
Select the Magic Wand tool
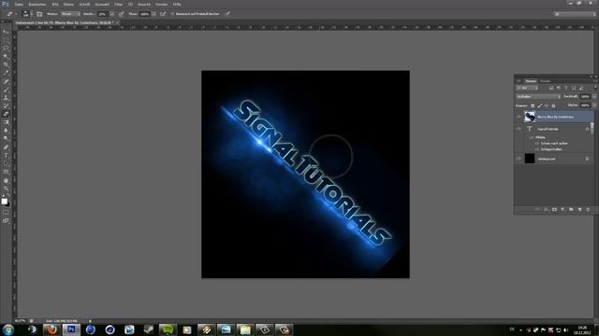click(6, 56)
